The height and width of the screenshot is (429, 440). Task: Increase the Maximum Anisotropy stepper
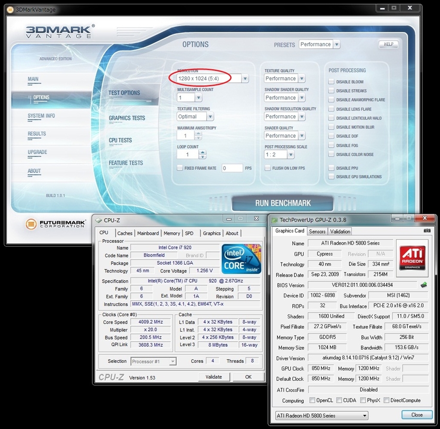[198, 133]
